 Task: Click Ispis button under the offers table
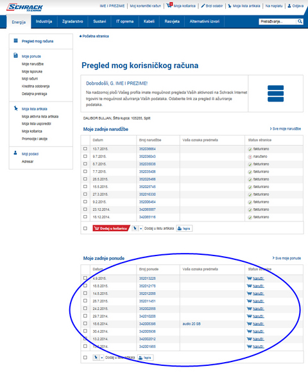(145, 358)
